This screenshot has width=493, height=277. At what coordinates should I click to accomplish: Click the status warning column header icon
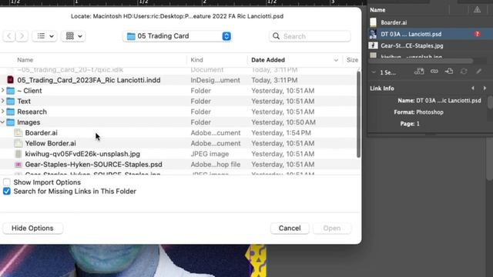(478, 10)
